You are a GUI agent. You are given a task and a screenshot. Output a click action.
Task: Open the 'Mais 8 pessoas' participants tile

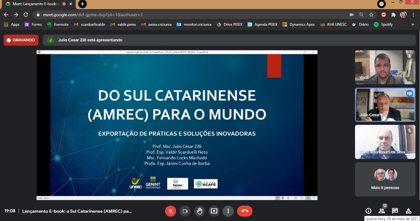(385, 179)
